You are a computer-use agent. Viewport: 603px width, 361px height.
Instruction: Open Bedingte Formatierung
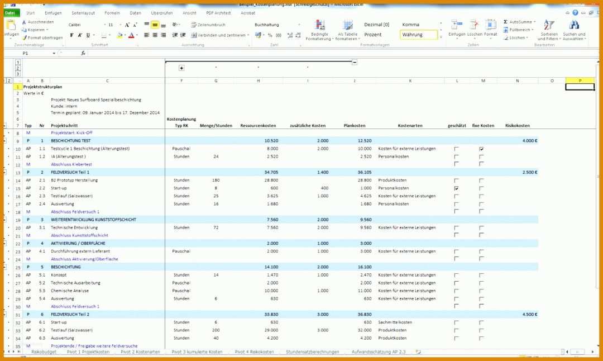point(319,30)
